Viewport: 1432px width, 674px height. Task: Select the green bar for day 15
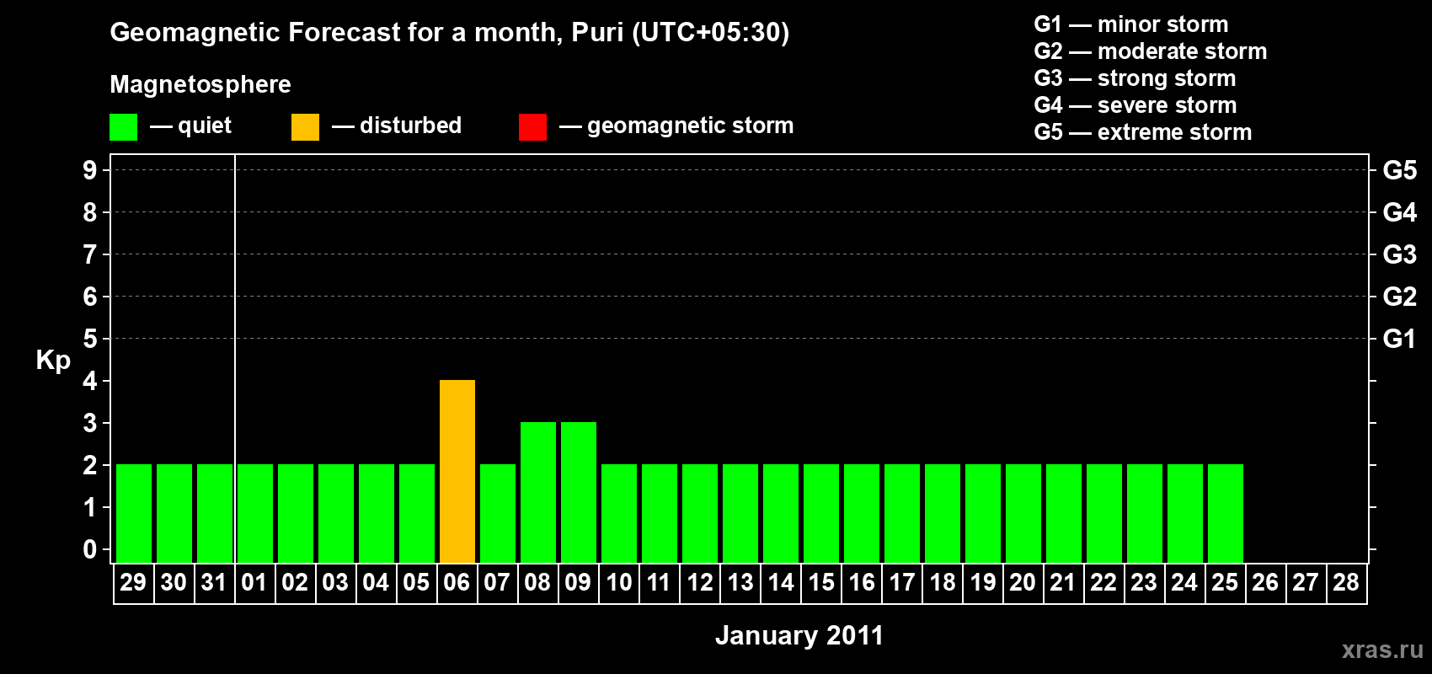point(821,513)
